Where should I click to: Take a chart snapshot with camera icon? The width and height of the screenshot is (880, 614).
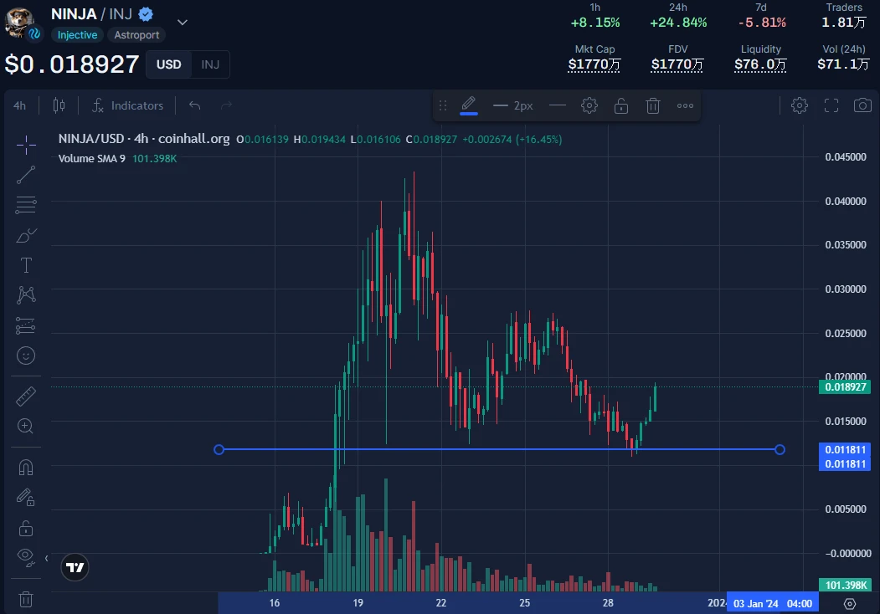(x=862, y=105)
